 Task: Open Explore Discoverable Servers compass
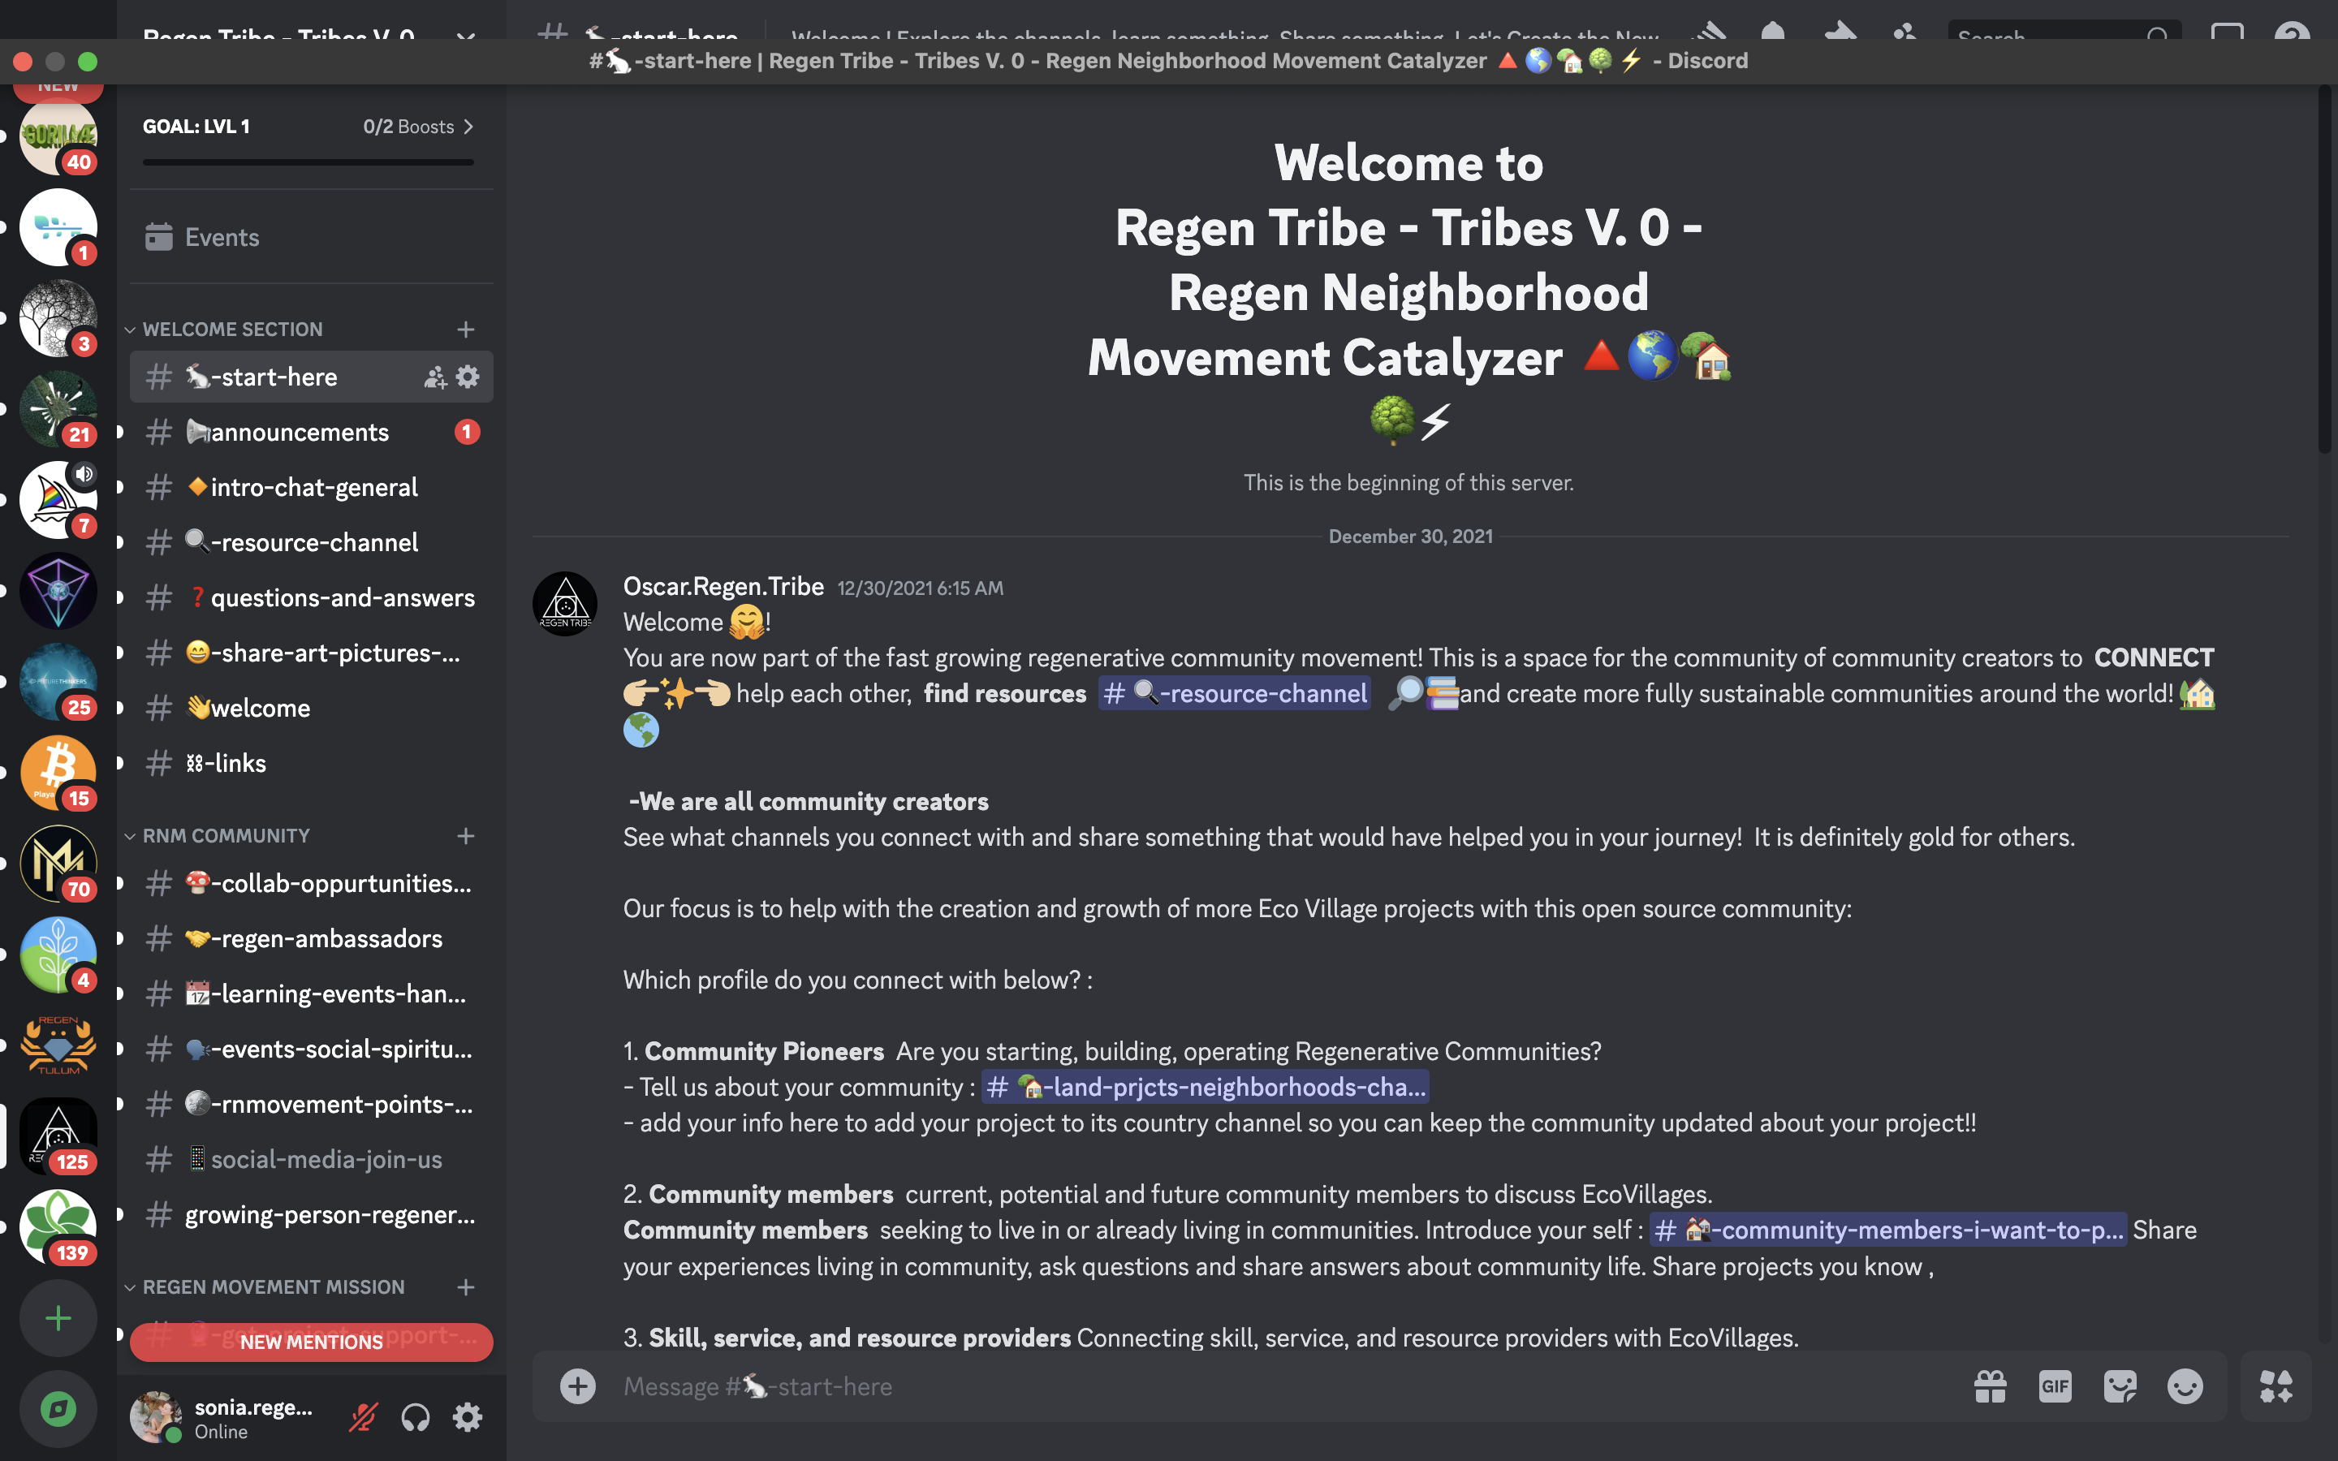[x=58, y=1409]
